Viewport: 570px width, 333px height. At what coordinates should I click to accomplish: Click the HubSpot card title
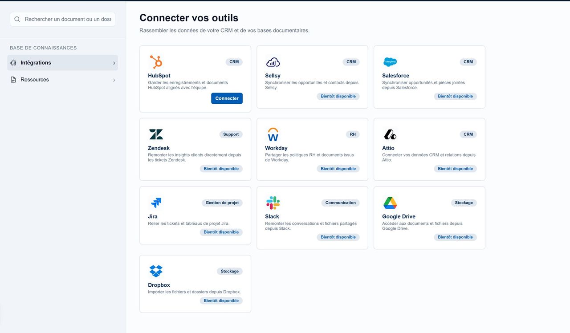pos(159,75)
